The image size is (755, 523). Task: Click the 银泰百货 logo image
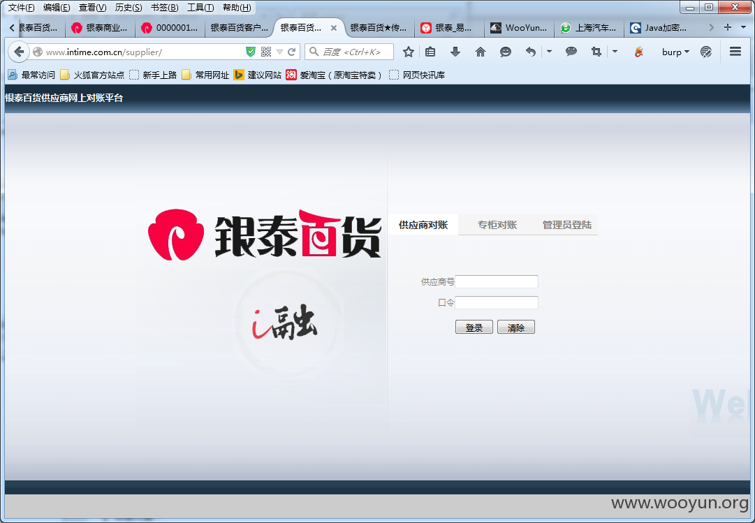[x=264, y=235]
